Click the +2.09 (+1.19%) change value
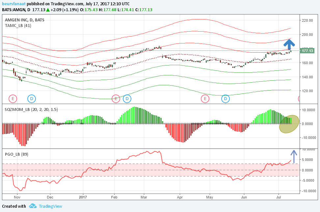The image size is (320, 212). 65,10
